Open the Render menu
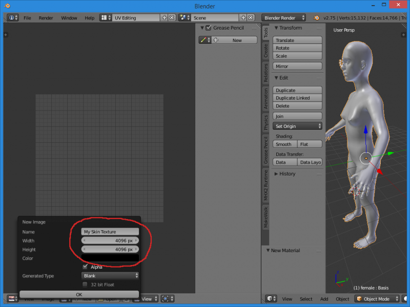410x307 pixels. coord(46,17)
